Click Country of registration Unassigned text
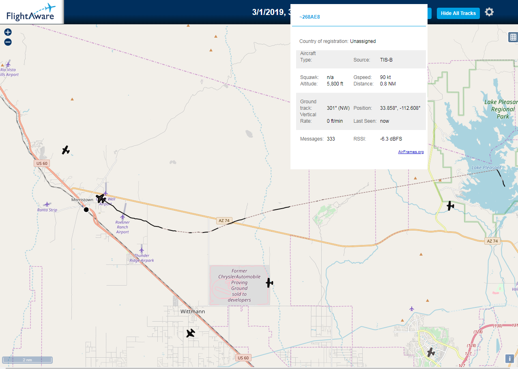The height and width of the screenshot is (369, 518). [337, 41]
